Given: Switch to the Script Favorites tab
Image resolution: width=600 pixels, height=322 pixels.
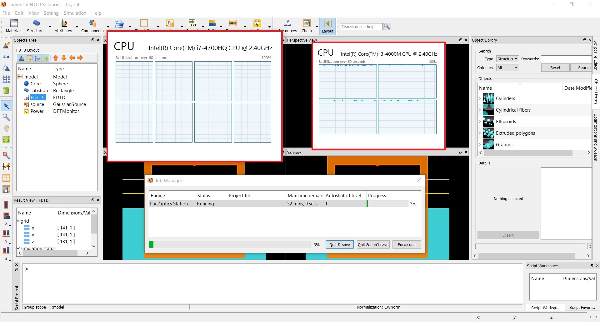Looking at the screenshot, I should (582, 308).
